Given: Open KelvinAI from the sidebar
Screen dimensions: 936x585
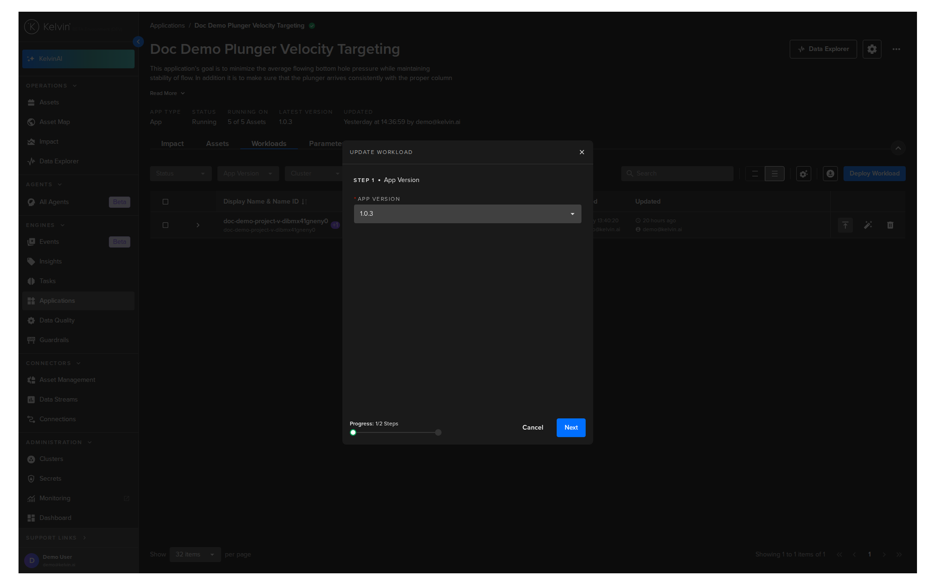Looking at the screenshot, I should tap(78, 58).
